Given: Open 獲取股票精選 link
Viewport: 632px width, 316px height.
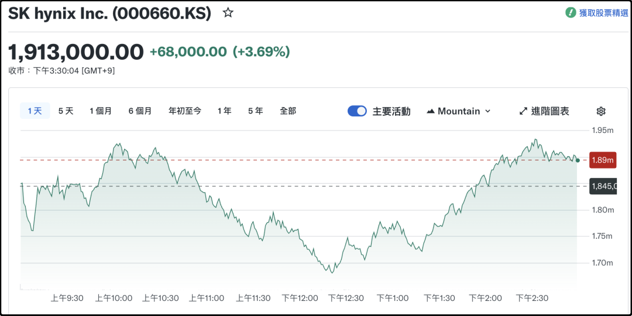Looking at the screenshot, I should [603, 13].
